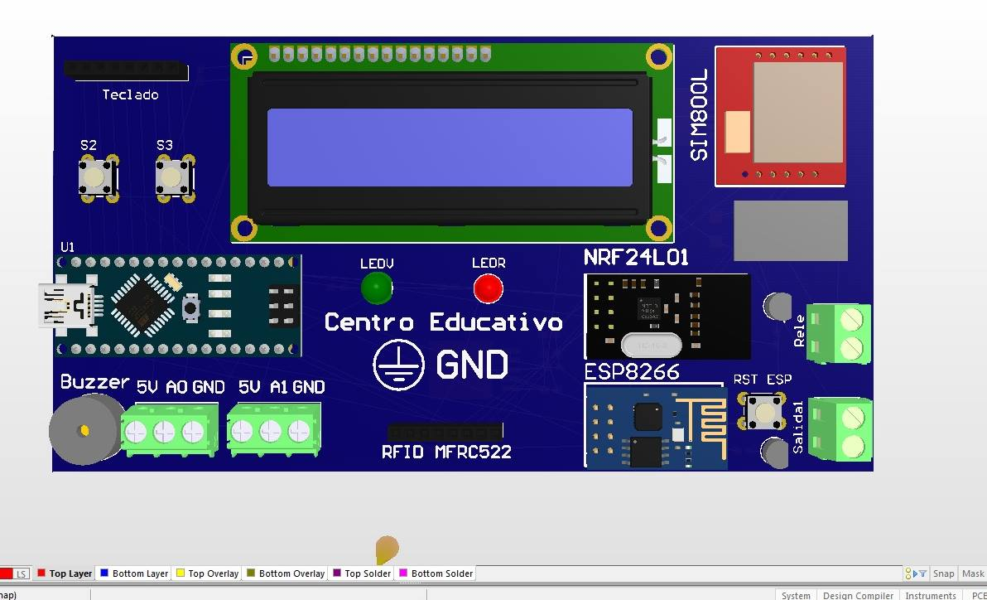Select the Top Overlay layer tab
Viewport: 987px width, 600px height.
pyautogui.click(x=207, y=573)
